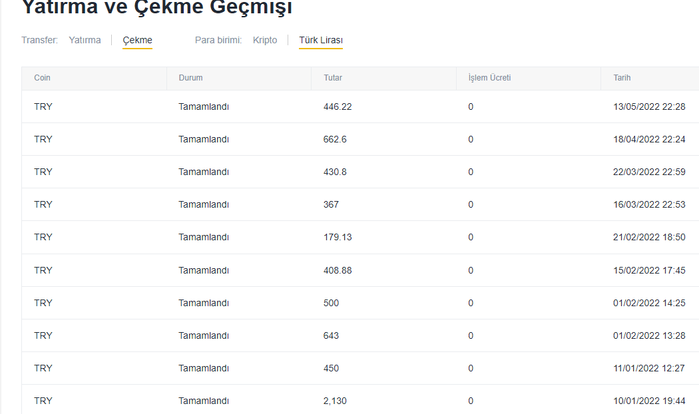Switch to the Yatırma transfer tab
Image resolution: width=699 pixels, height=414 pixels.
click(x=85, y=41)
